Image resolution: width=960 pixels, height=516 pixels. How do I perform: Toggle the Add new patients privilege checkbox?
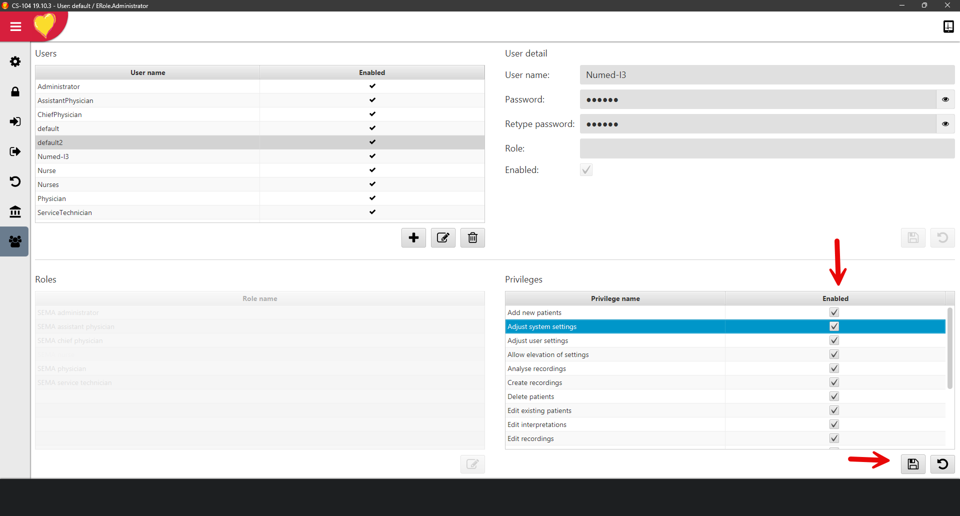(834, 312)
